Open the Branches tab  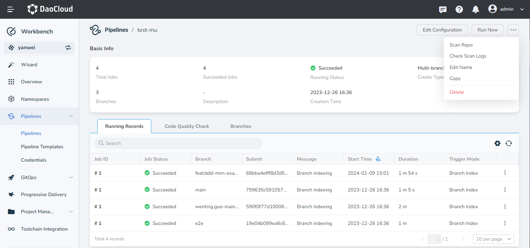[x=241, y=126]
